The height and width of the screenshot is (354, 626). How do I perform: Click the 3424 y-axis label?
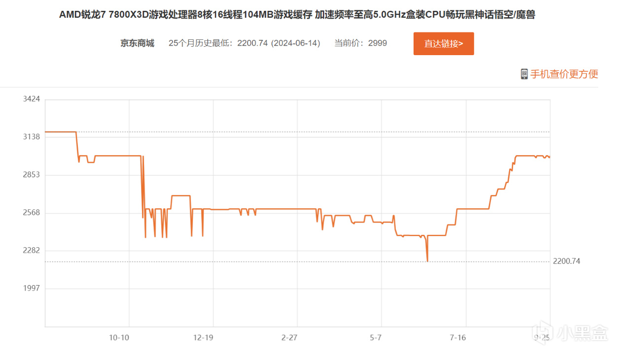(32, 99)
